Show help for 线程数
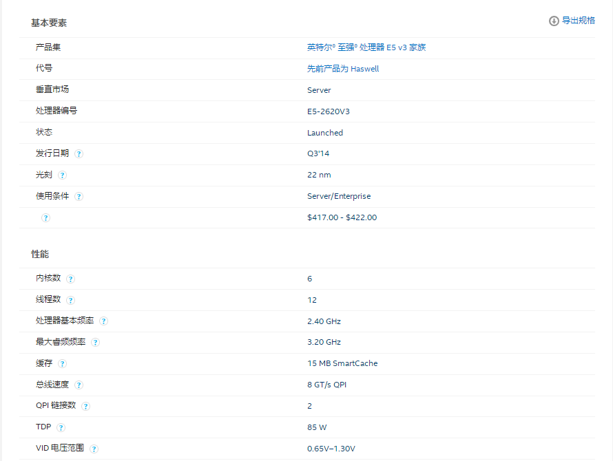Image resolution: width=613 pixels, height=461 pixels. click(71, 300)
